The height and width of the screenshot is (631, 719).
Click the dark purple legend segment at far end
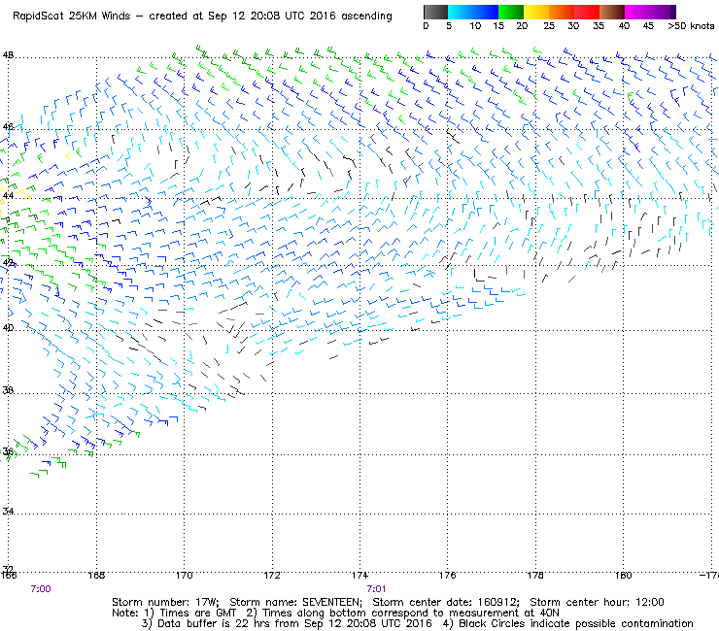[x=673, y=12]
